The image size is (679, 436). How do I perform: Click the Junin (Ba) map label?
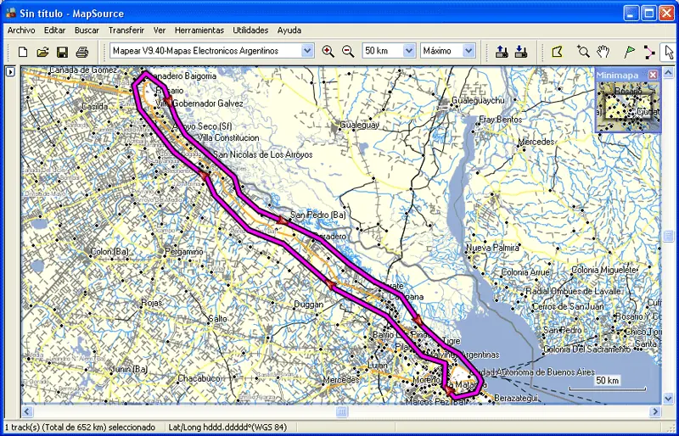click(x=129, y=369)
